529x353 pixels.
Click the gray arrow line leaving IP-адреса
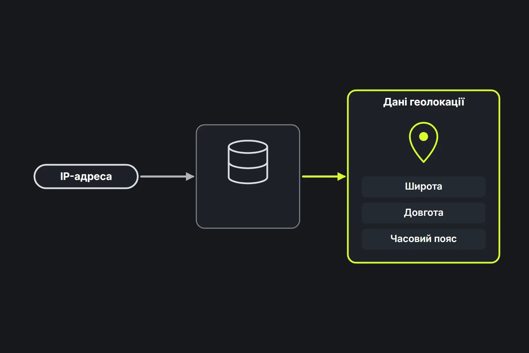[x=163, y=176]
